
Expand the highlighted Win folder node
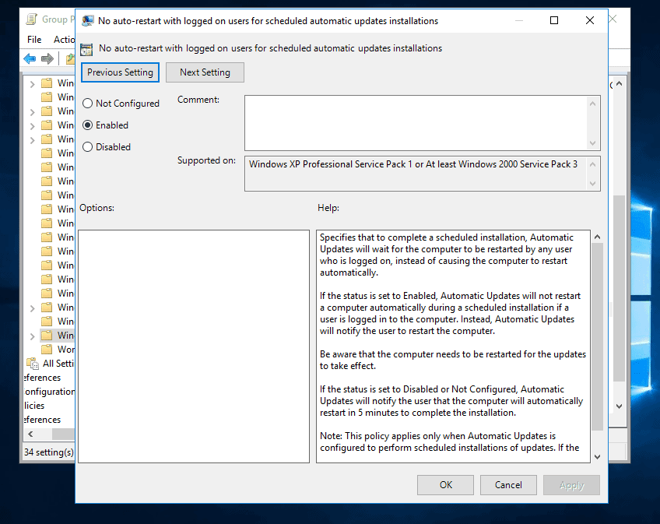click(x=33, y=336)
